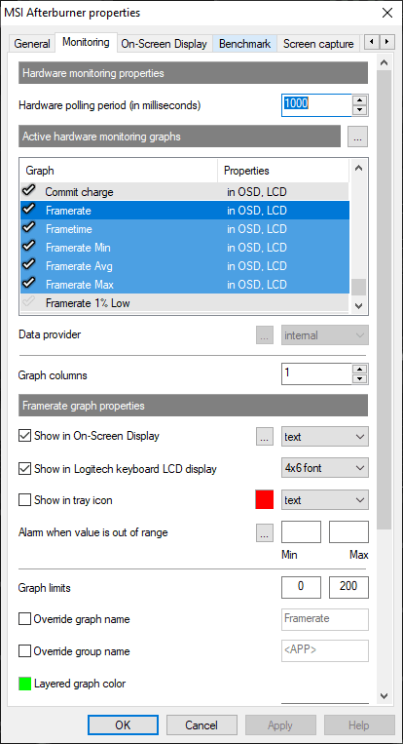Toggle the Frametime graph checkmark

pyautogui.click(x=29, y=228)
